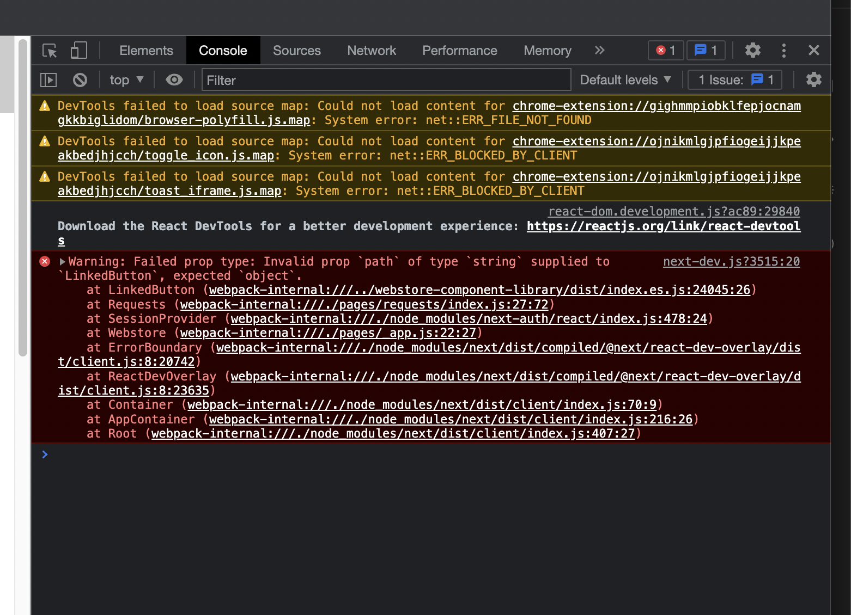851x615 pixels.
Task: Toggle the device toolbar icon
Action: (x=78, y=51)
